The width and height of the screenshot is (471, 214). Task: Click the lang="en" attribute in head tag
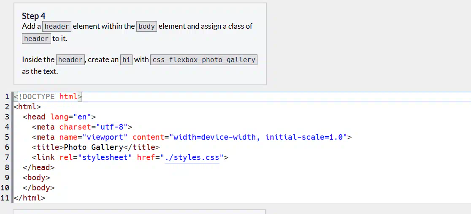(x=70, y=117)
